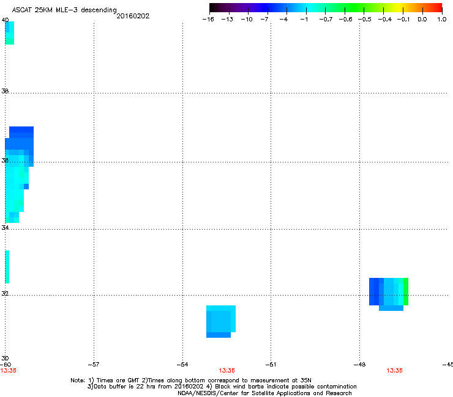Click the data patch east of longitude -48
The width and height of the screenshot is (453, 397).
389,294
